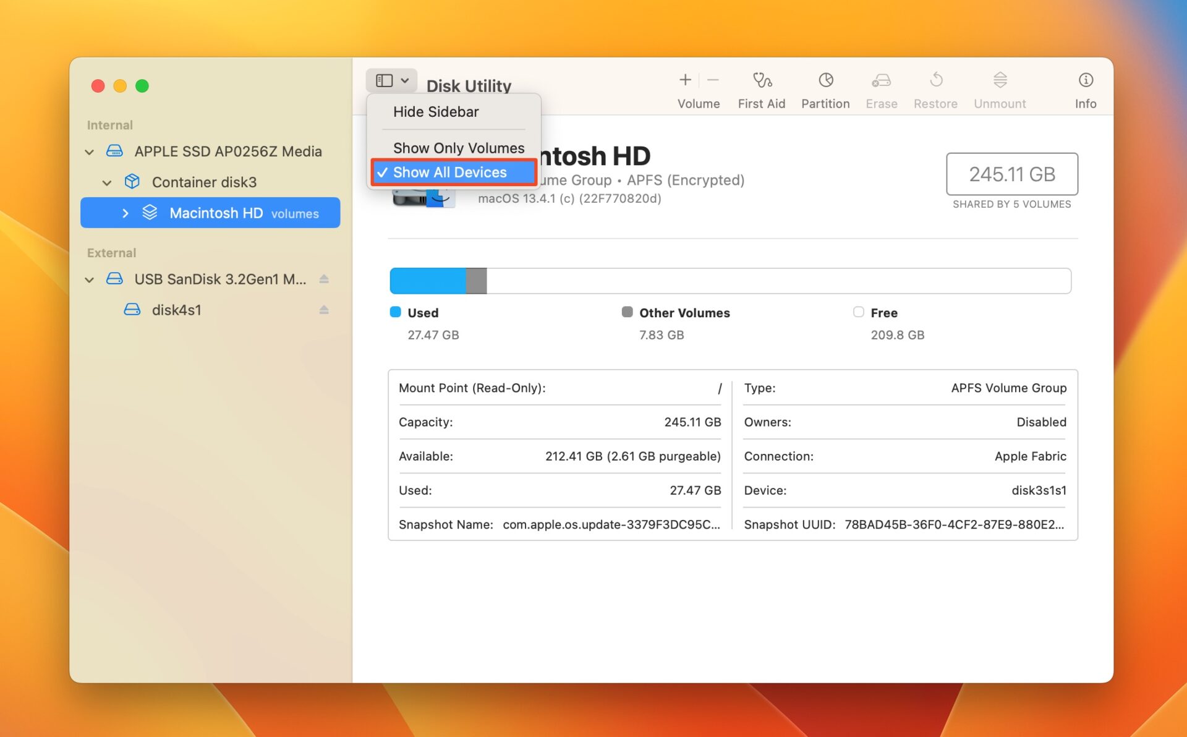Select Show Only Volumes menu entry

457,148
